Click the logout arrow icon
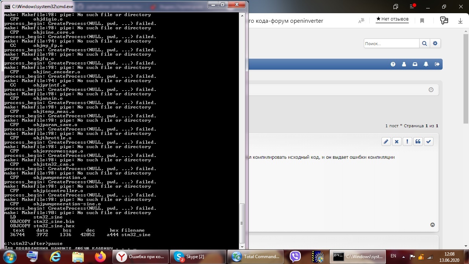Viewport: 469px width, 264px height. click(x=437, y=64)
